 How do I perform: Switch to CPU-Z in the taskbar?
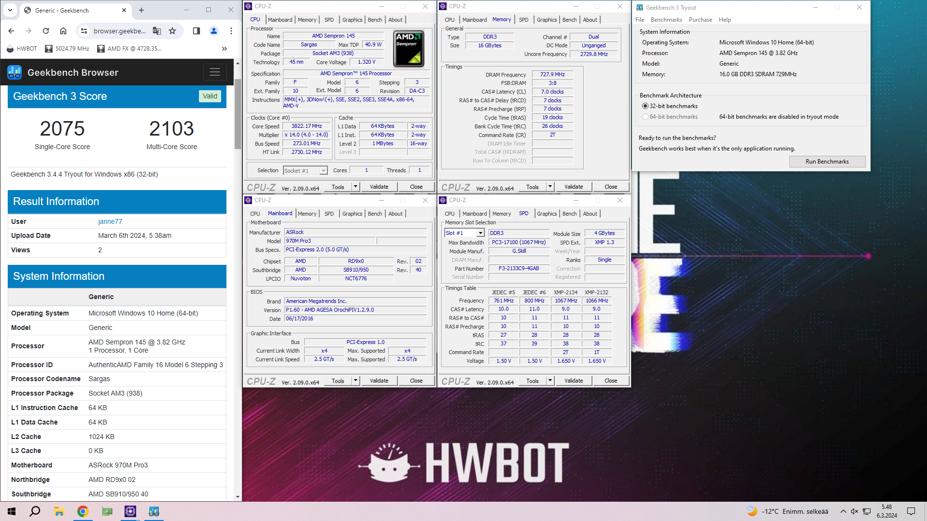(130, 511)
